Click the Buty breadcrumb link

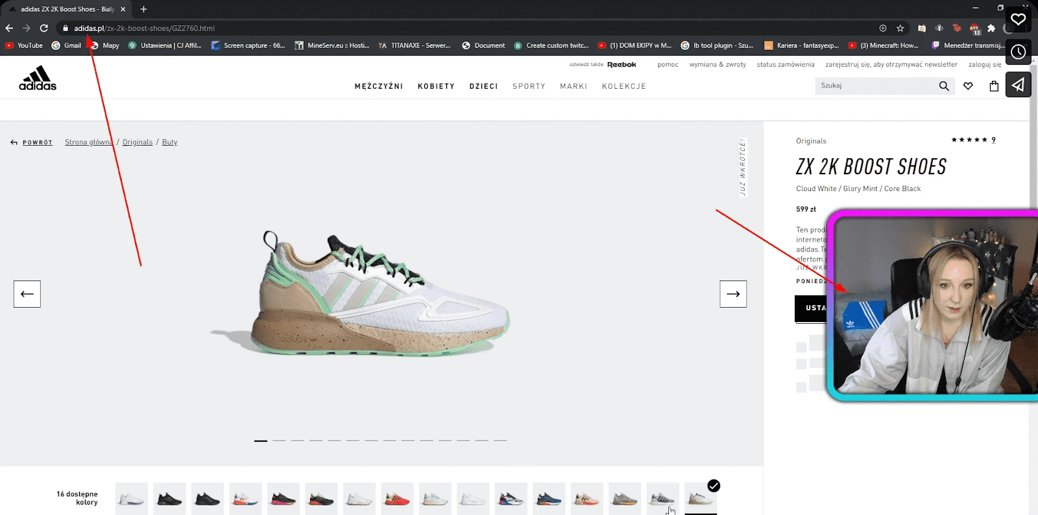click(169, 143)
